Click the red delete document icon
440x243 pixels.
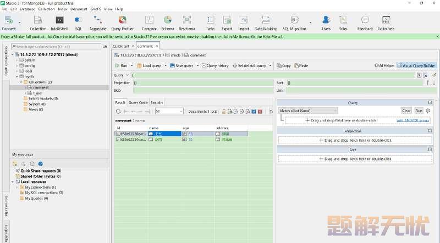pos(260,112)
